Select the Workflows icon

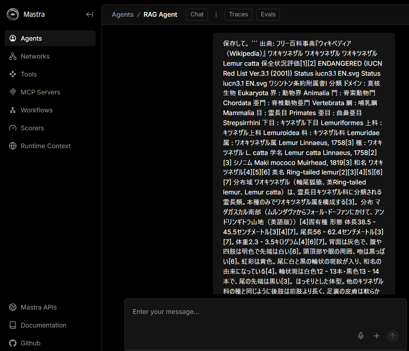pyautogui.click(x=13, y=110)
